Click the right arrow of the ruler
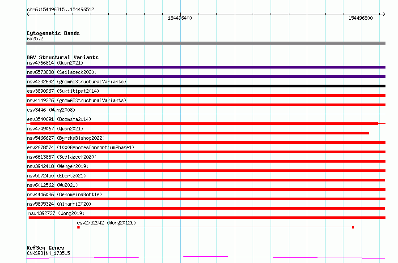Screen dimensions: 398x263 384,14
